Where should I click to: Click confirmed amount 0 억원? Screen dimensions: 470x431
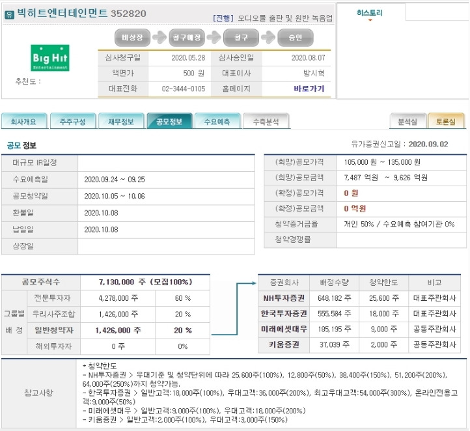(355, 208)
